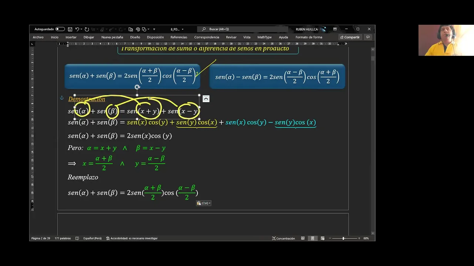
Task: Switch to the Vista tab
Action: [x=247, y=37]
